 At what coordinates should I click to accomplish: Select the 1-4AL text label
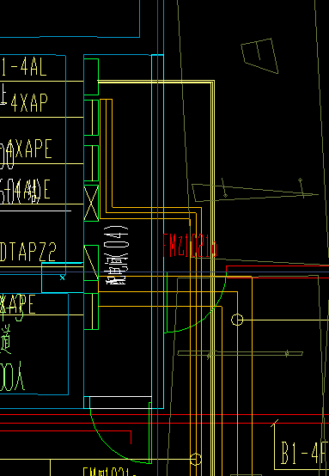click(23, 67)
